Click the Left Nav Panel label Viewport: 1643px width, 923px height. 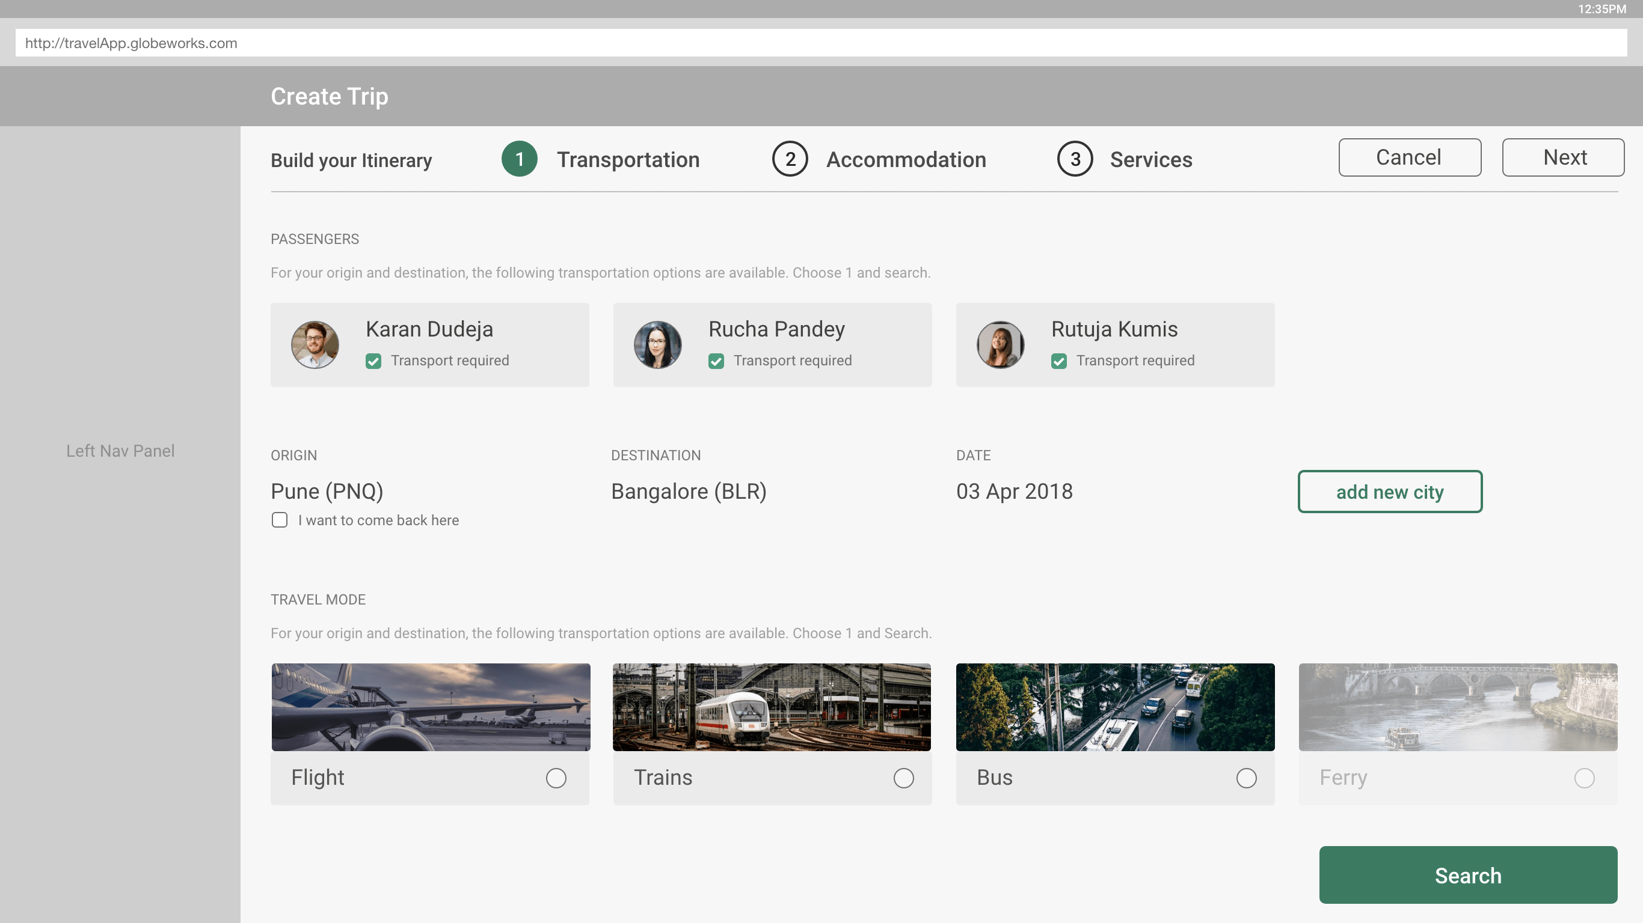click(x=120, y=451)
